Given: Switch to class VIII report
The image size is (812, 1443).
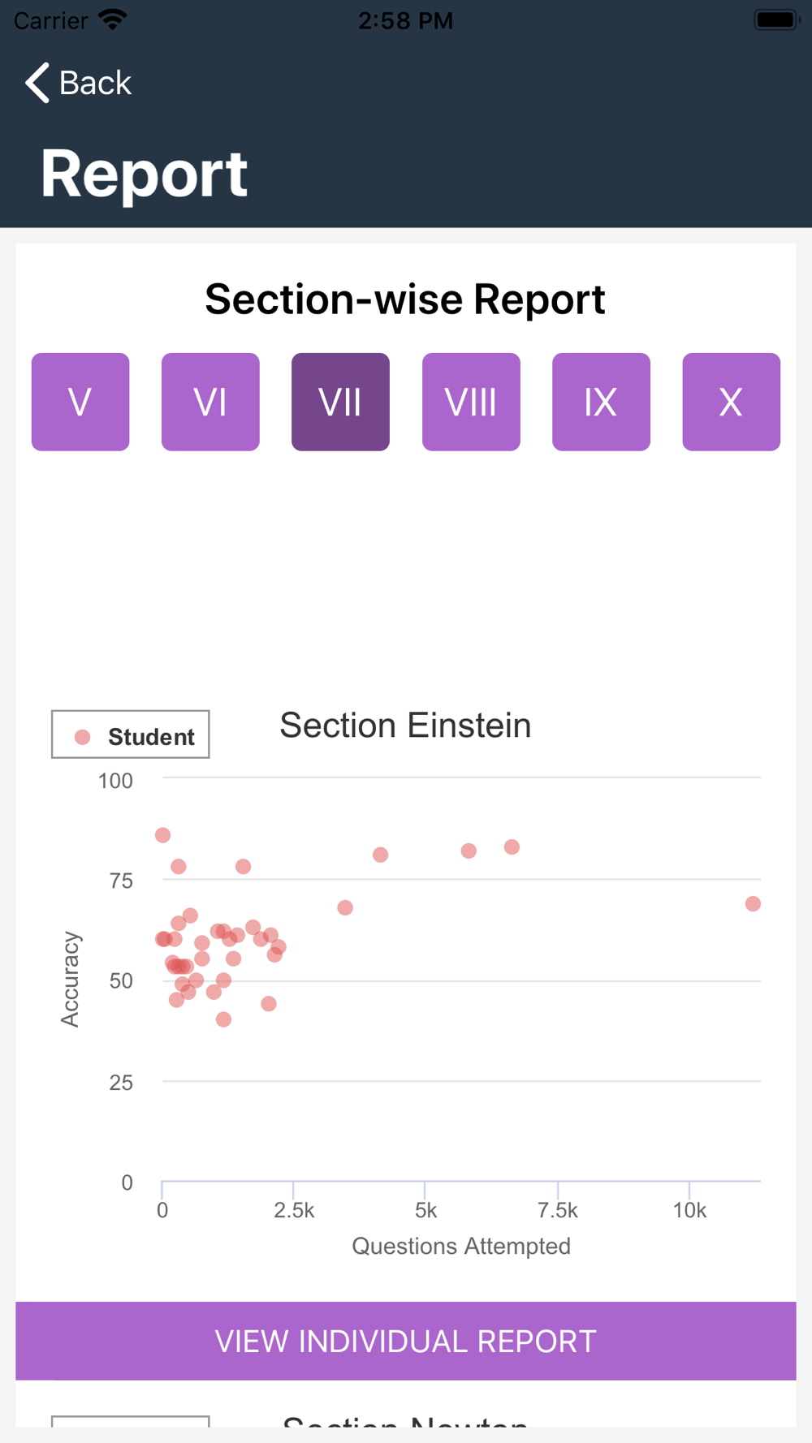Looking at the screenshot, I should [x=471, y=402].
